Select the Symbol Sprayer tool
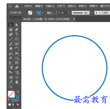This screenshot has height=109, width=110. 17,72
